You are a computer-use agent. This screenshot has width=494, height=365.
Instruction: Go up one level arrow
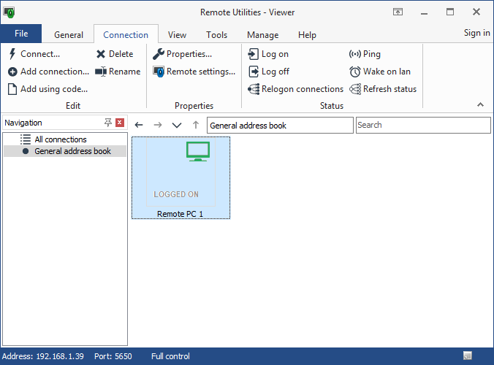tap(196, 125)
